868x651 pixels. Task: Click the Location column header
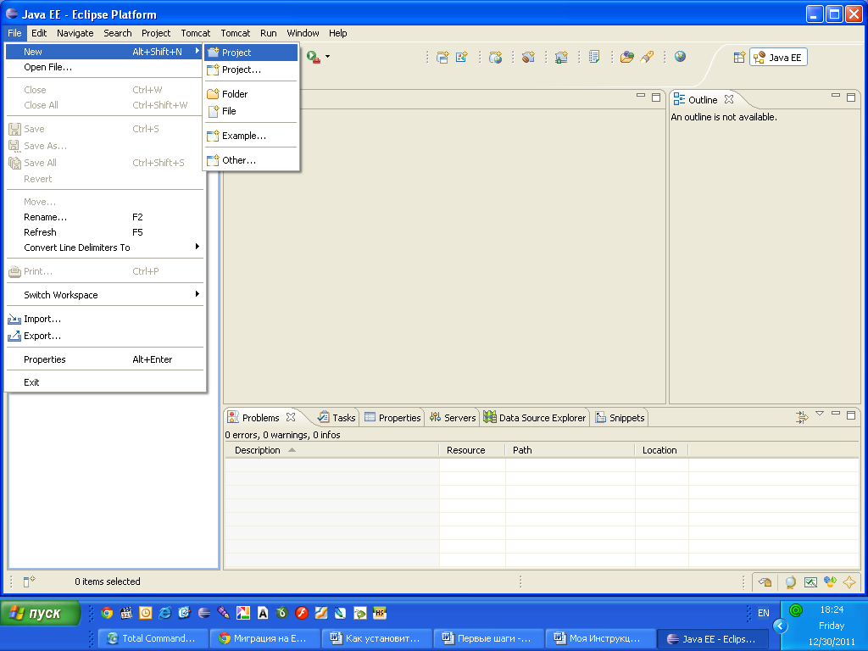coord(661,450)
